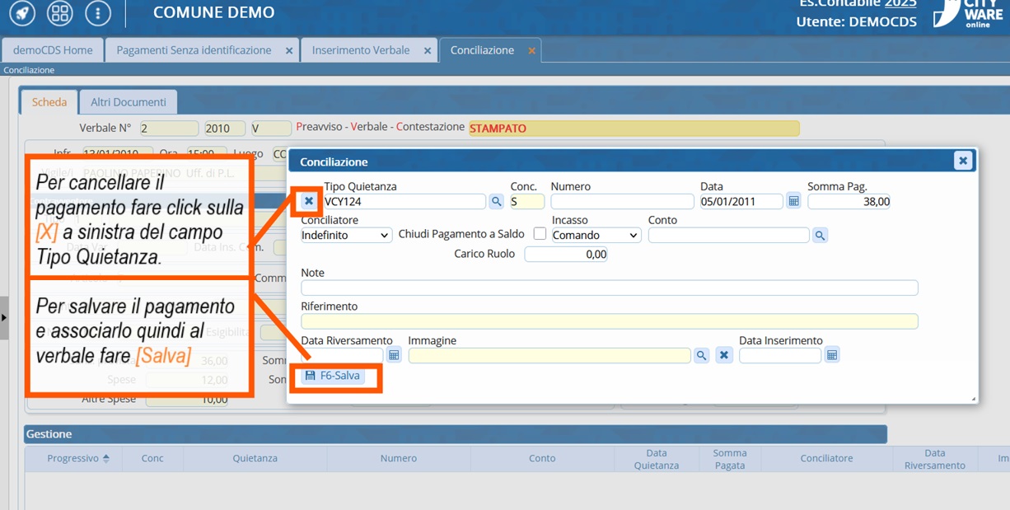Open the Incasso dropdown list
1010x510 pixels.
click(x=596, y=236)
